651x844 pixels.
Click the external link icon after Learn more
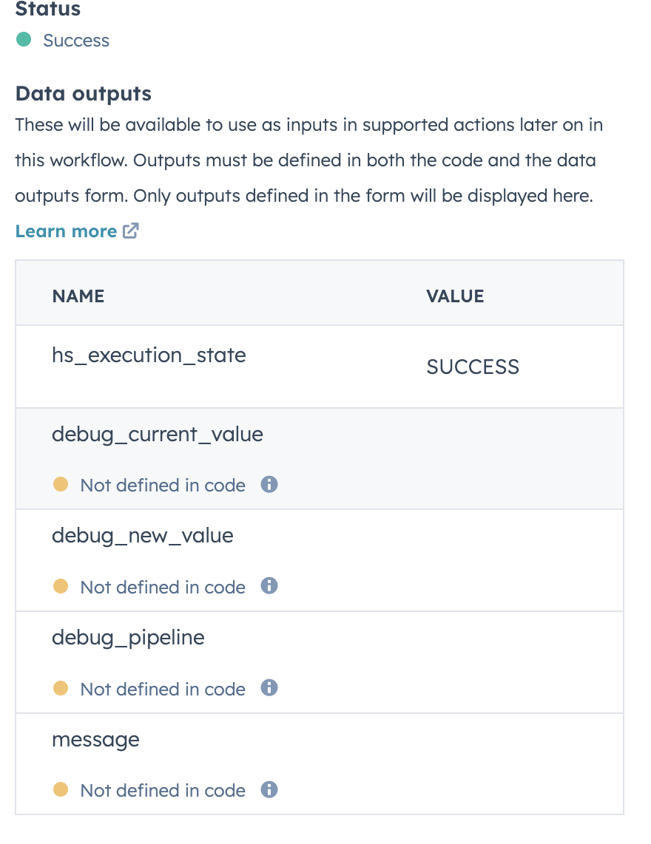click(130, 231)
